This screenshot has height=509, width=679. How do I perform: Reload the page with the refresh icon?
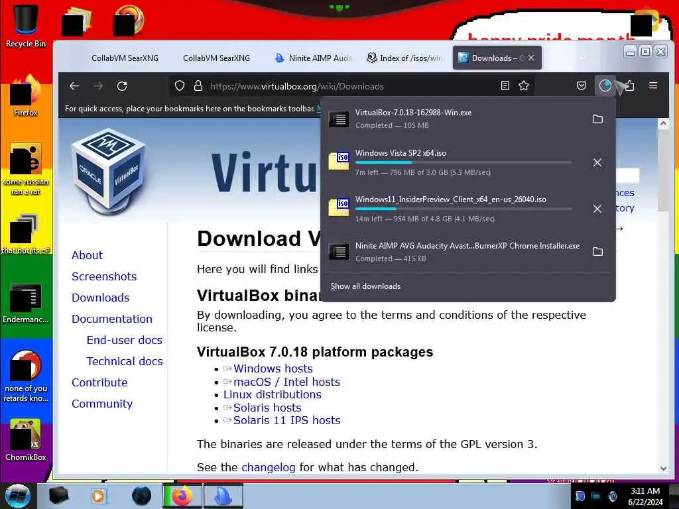(122, 86)
